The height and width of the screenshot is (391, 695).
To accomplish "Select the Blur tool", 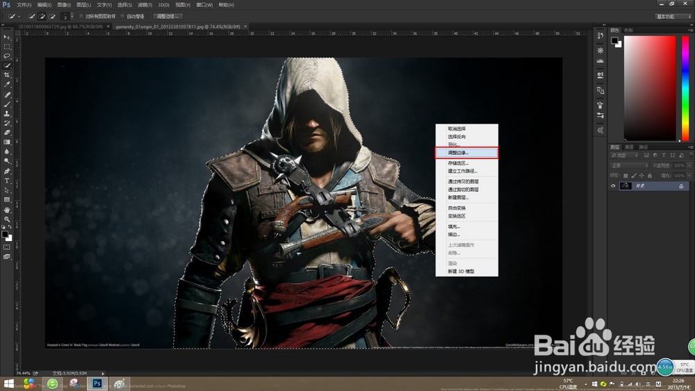I will 7,151.
